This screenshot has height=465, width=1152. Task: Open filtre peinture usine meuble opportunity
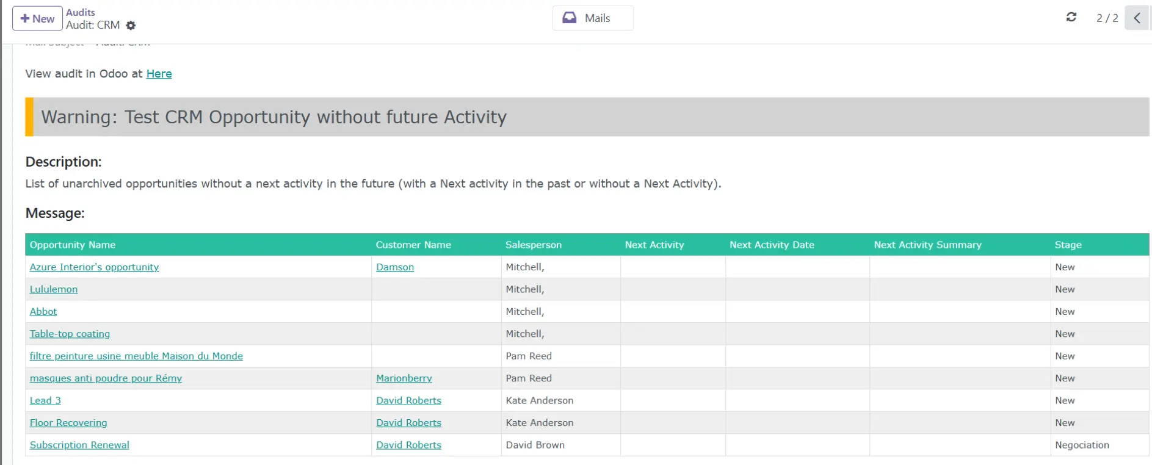(136, 356)
